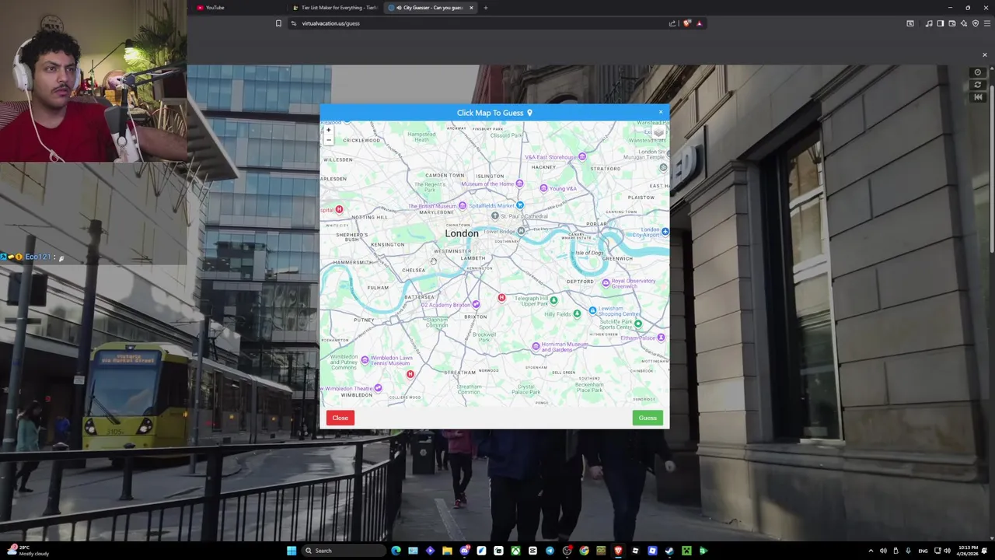
Task: Open the browser main menu
Action: [987, 23]
